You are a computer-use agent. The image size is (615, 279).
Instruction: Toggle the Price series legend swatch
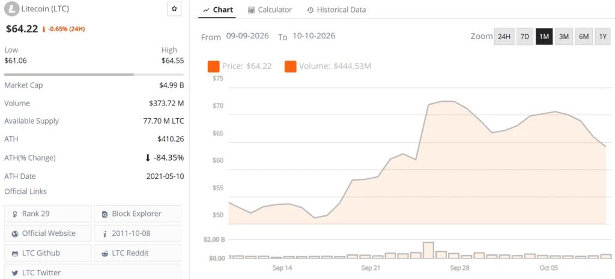click(x=213, y=67)
